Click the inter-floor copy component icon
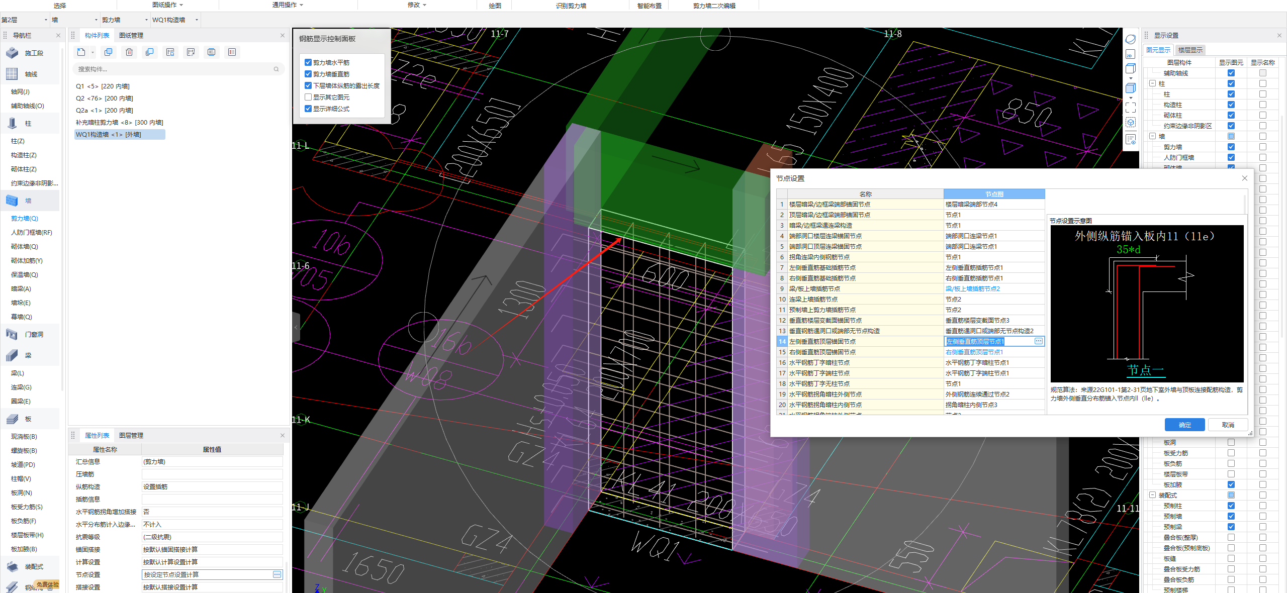Viewport: 1287px width, 593px height. click(x=149, y=52)
